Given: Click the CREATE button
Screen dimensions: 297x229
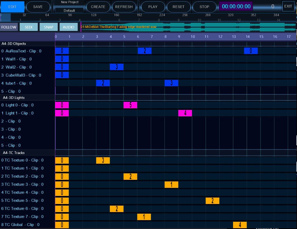Looking at the screenshot, I should (x=98, y=7).
